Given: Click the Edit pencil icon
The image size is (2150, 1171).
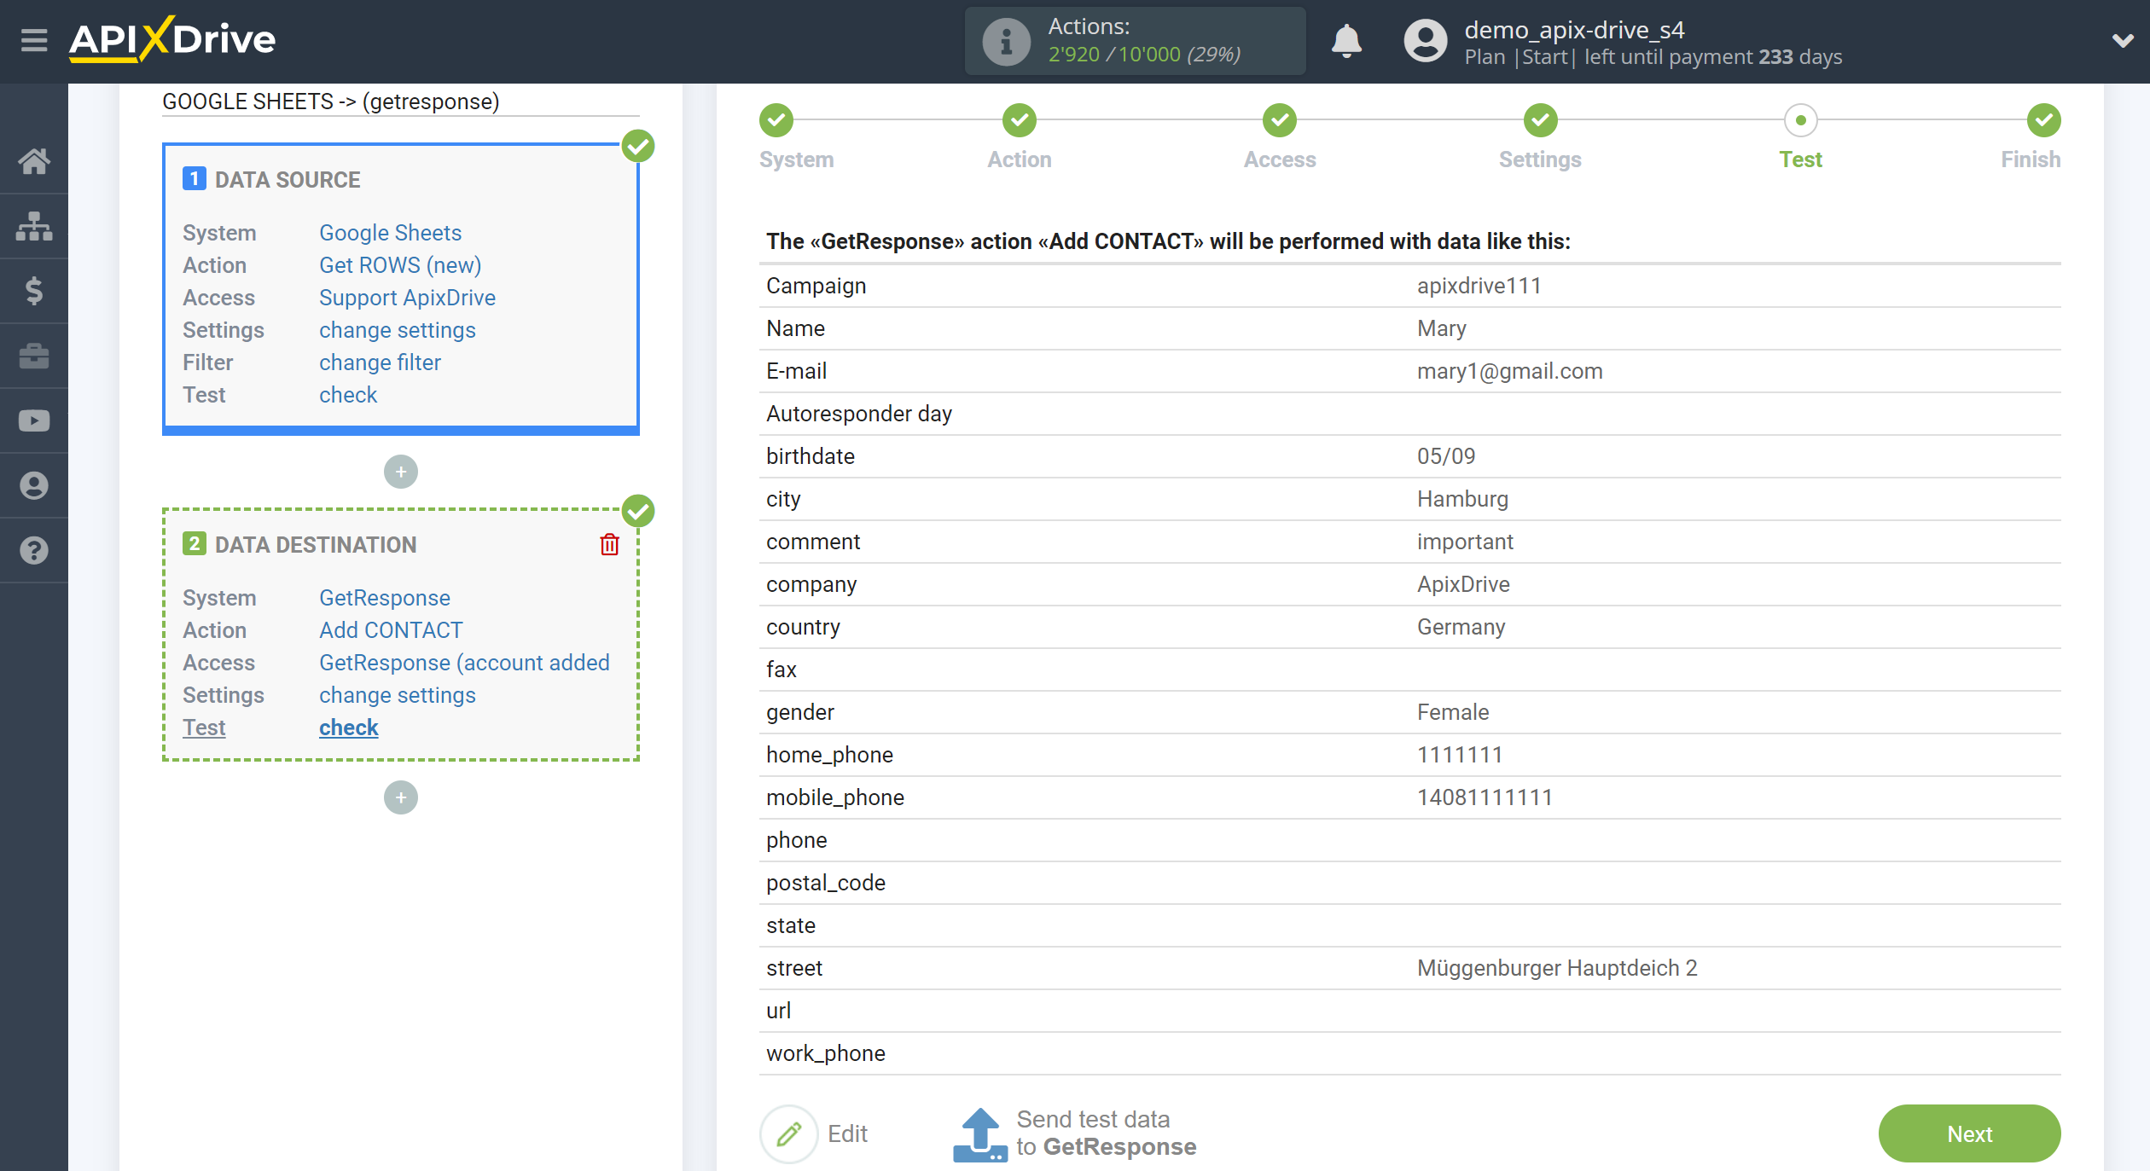Looking at the screenshot, I should click(789, 1133).
